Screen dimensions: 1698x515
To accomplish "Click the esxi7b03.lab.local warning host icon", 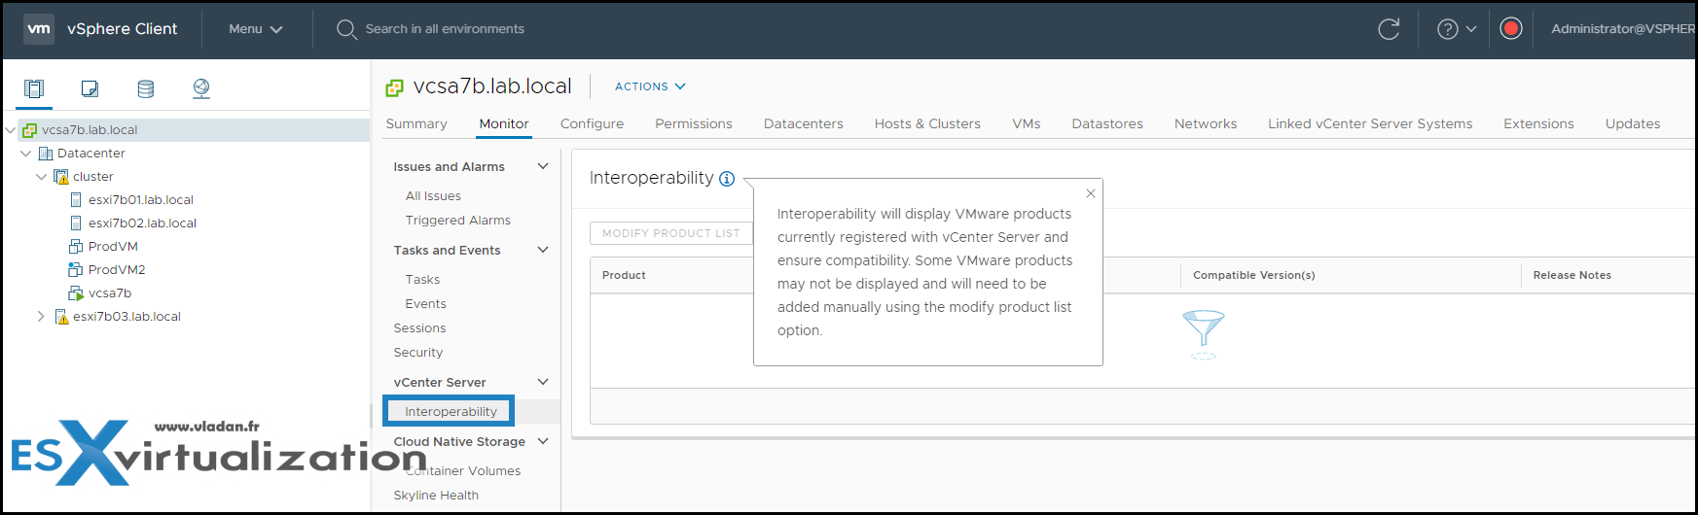I will tap(61, 317).
